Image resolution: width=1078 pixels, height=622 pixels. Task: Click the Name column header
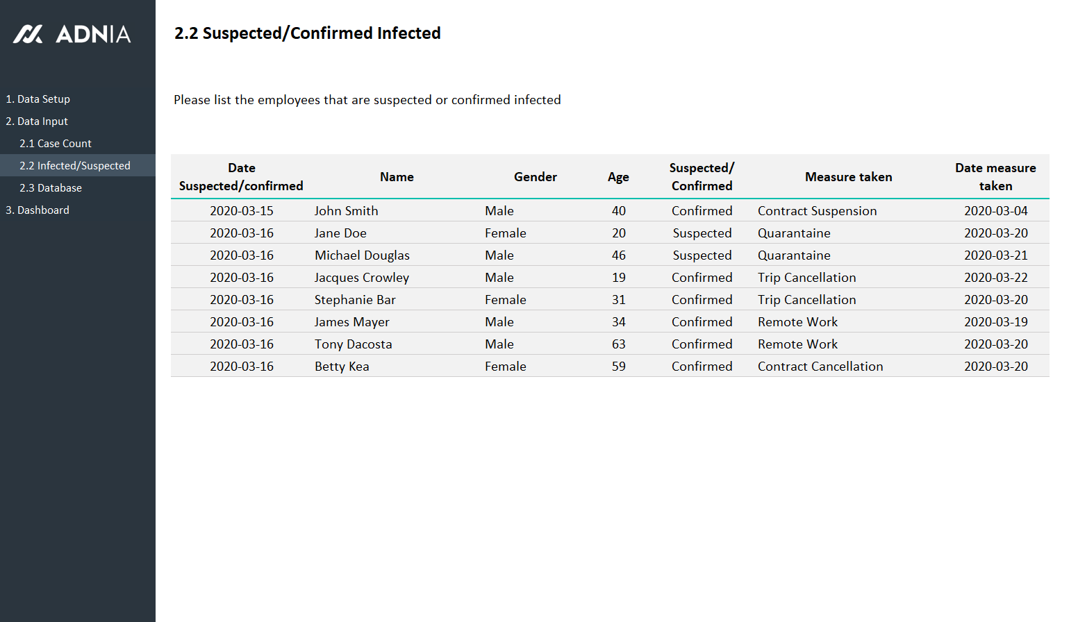pos(397,177)
